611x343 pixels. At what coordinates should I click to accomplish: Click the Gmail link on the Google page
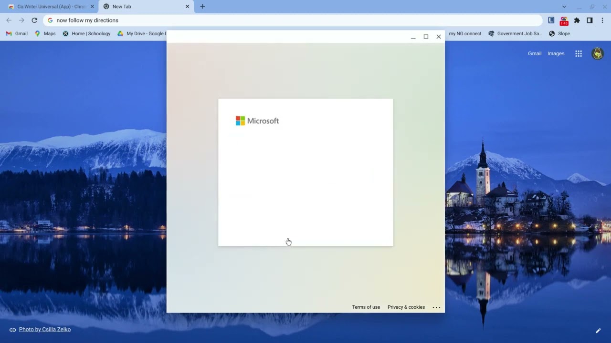point(535,54)
